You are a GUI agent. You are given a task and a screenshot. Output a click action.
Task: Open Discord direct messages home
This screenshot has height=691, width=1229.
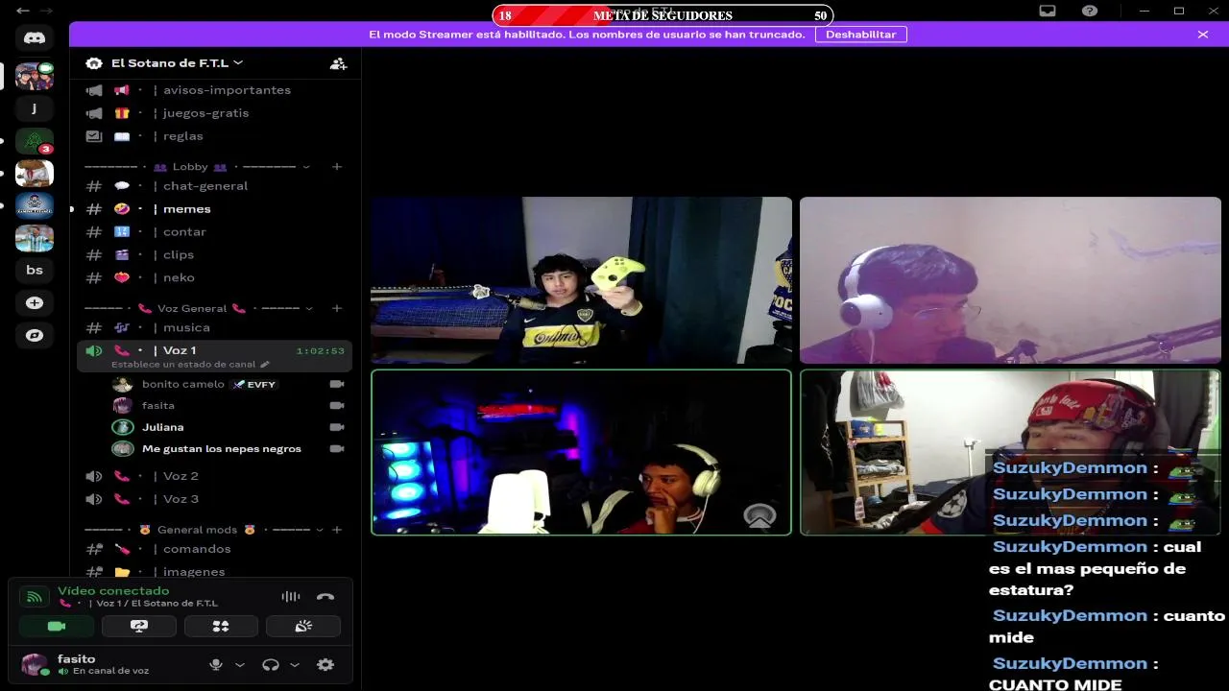coord(35,38)
